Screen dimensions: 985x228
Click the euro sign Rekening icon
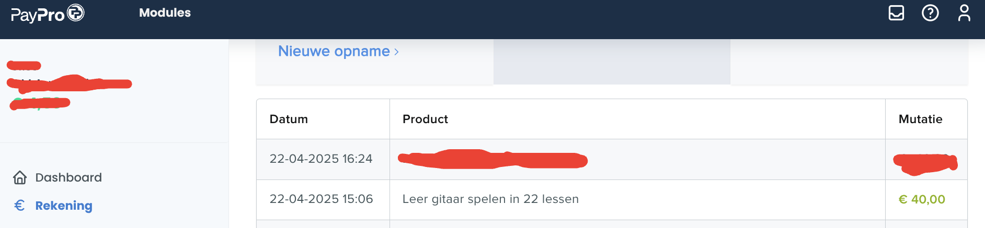[x=19, y=206]
